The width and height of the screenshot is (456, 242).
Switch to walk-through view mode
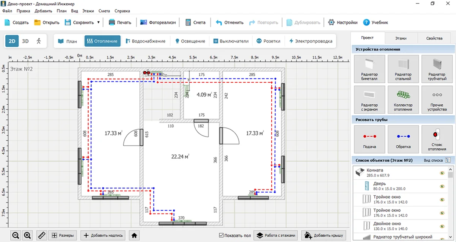click(39, 41)
